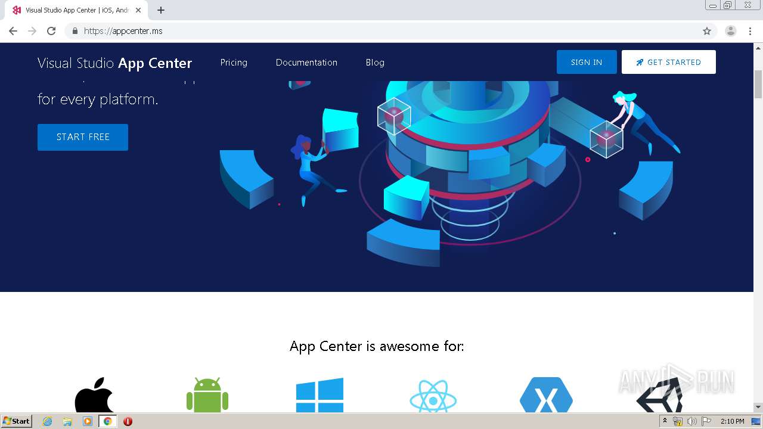Click 'App Center is awesome for:' heading
This screenshot has width=763, height=429.
coord(377,346)
